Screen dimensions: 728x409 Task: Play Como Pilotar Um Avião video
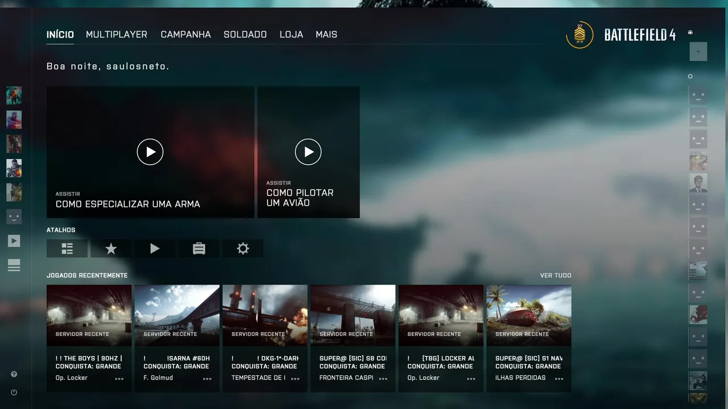(308, 152)
